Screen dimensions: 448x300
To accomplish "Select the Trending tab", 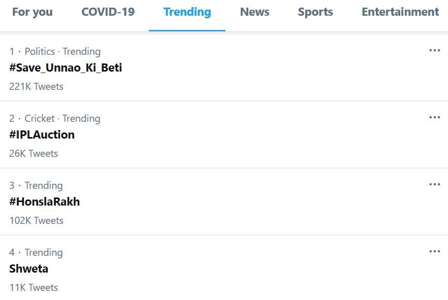I will pos(187,12).
